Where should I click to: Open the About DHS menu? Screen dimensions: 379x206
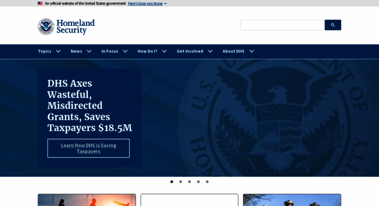tap(234, 51)
